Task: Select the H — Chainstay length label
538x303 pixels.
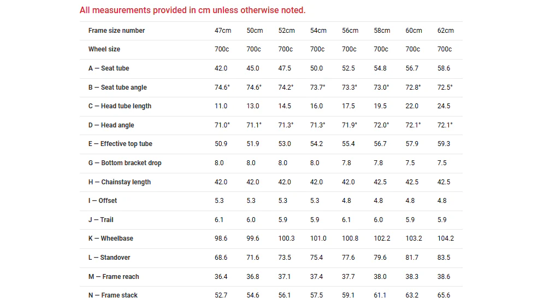Action: 120,182
